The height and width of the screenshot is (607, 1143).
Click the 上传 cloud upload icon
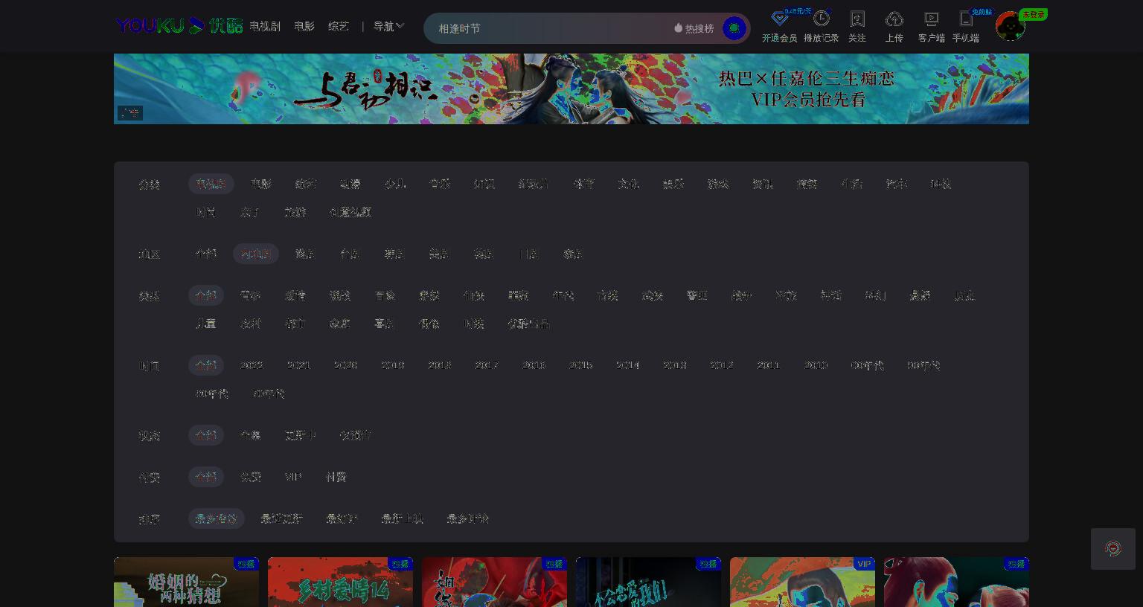coord(894,19)
